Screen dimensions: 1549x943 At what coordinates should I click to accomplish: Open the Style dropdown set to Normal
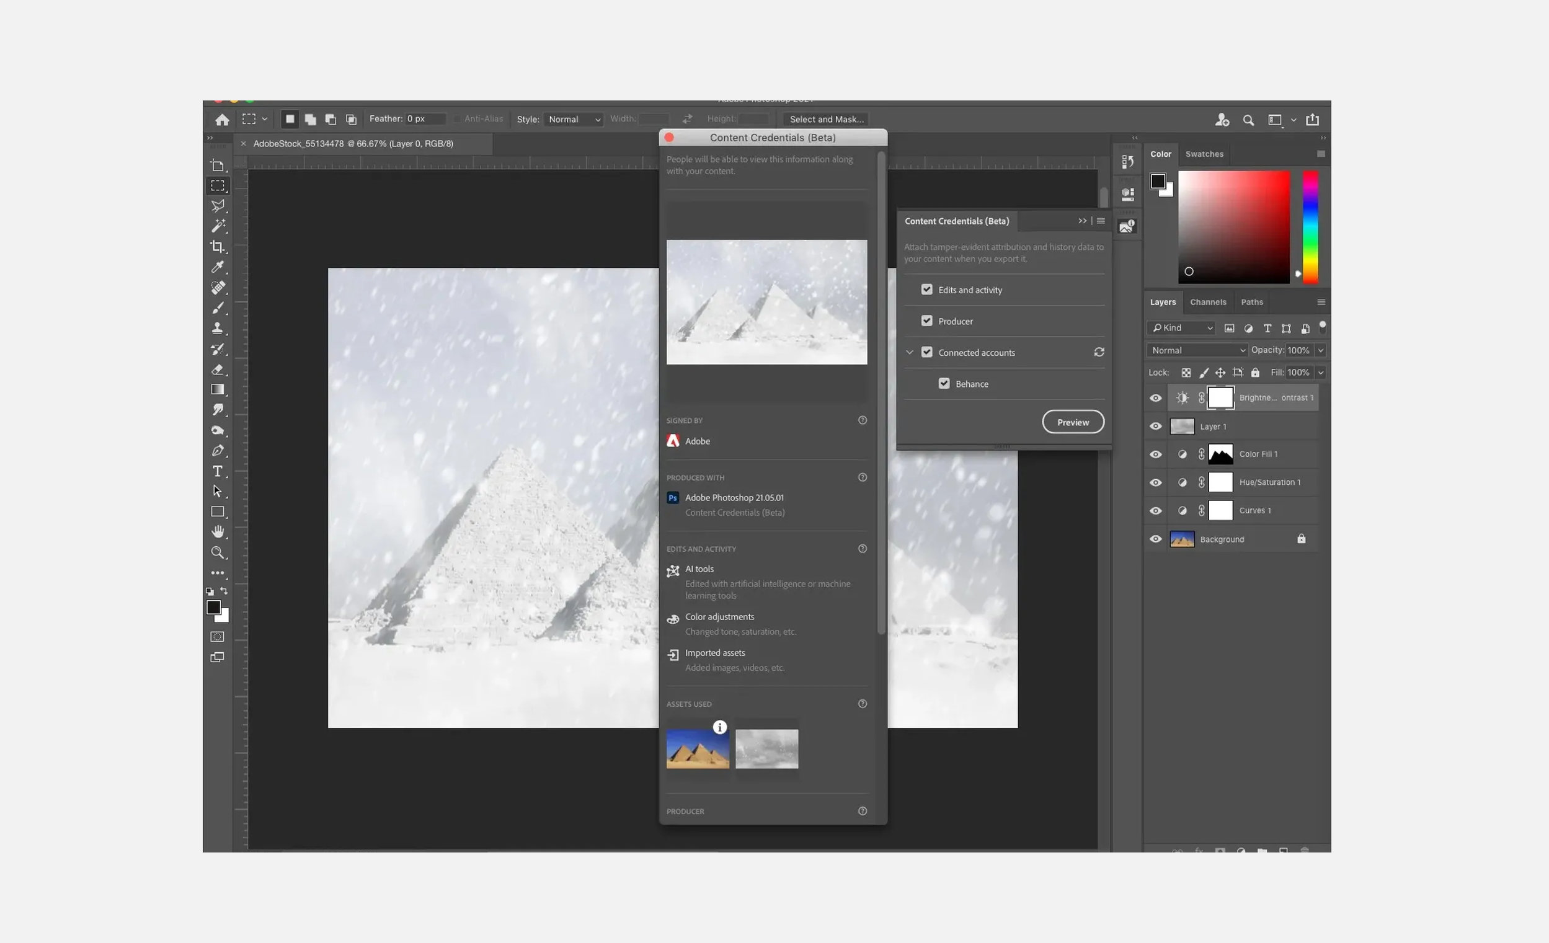[x=574, y=120]
